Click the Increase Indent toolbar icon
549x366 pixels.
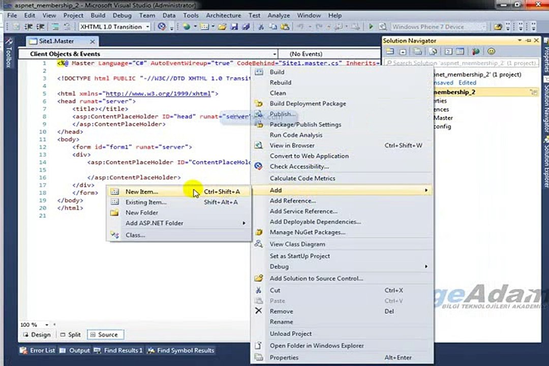click(41, 26)
